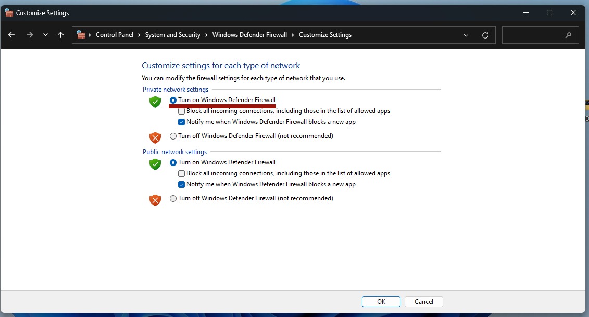
Task: Click the Cancel button
Action: pyautogui.click(x=423, y=301)
